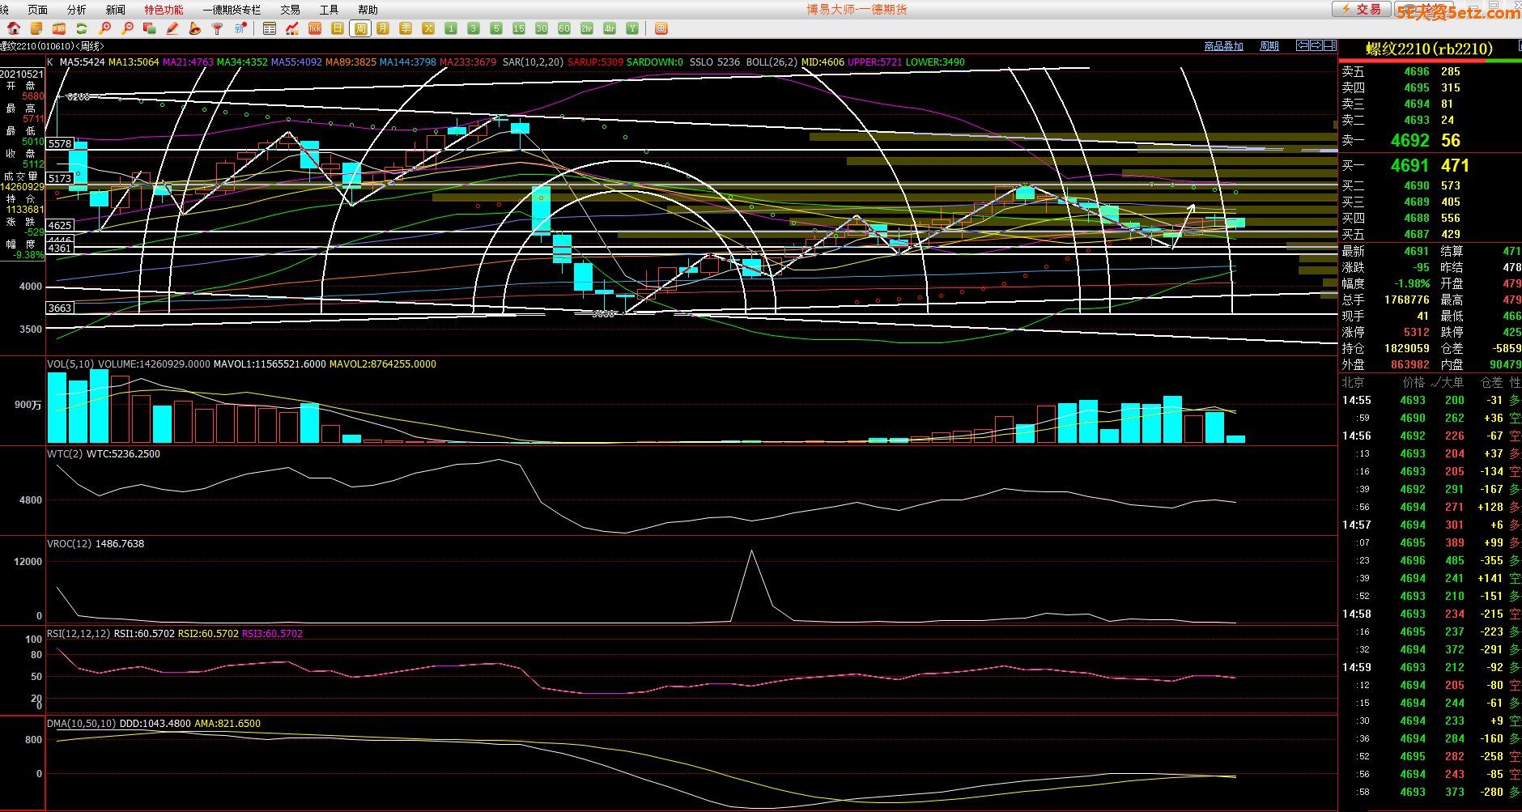Image resolution: width=1522 pixels, height=812 pixels.
Task: Select 15-minute chart period
Action: [519, 28]
